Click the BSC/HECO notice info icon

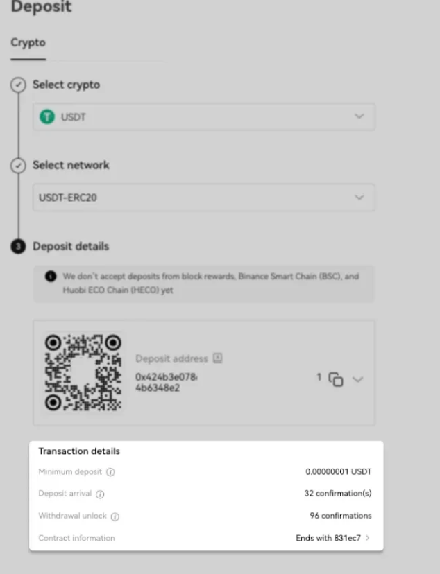coord(51,276)
